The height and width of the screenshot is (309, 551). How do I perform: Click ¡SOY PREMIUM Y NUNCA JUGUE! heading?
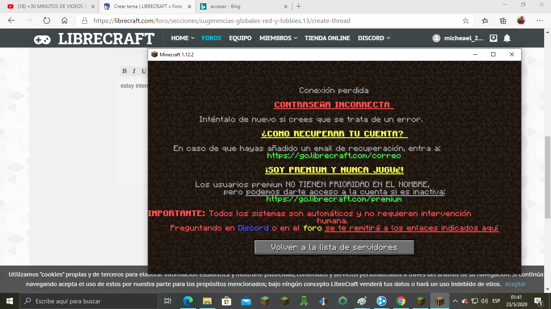(334, 170)
